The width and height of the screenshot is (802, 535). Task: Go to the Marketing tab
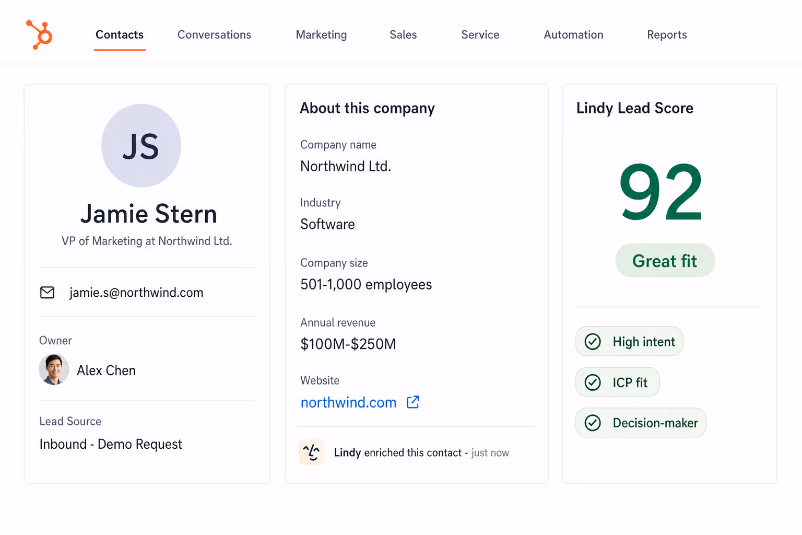[x=321, y=34]
